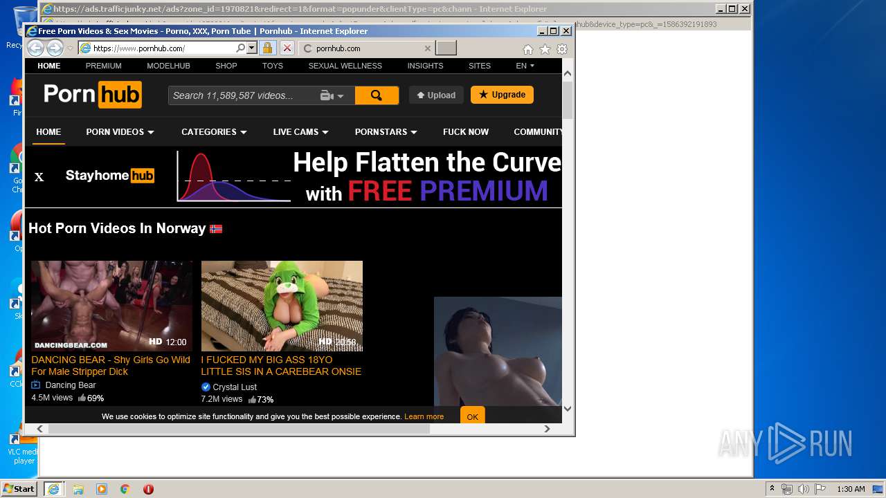
Task: Click the orange search magnifier button
Action: [x=377, y=95]
